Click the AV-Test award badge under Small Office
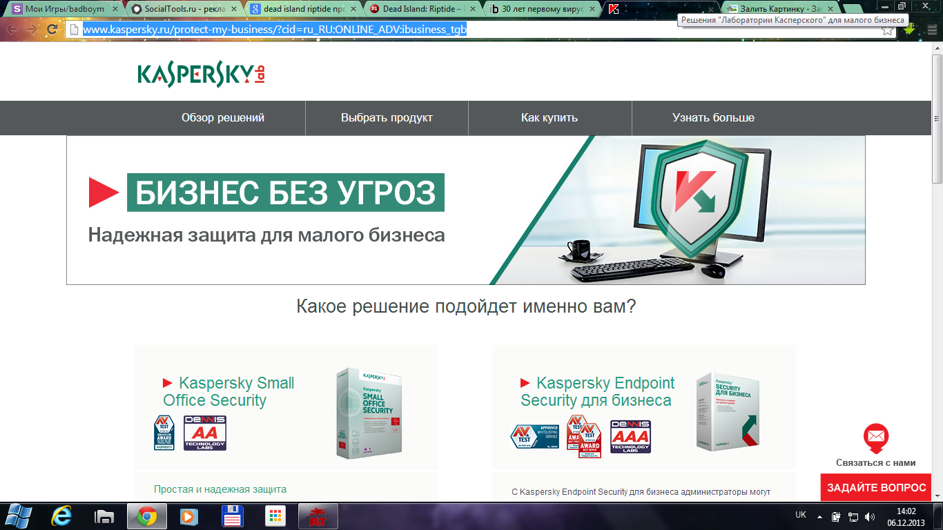The height and width of the screenshot is (530, 943). (x=164, y=433)
